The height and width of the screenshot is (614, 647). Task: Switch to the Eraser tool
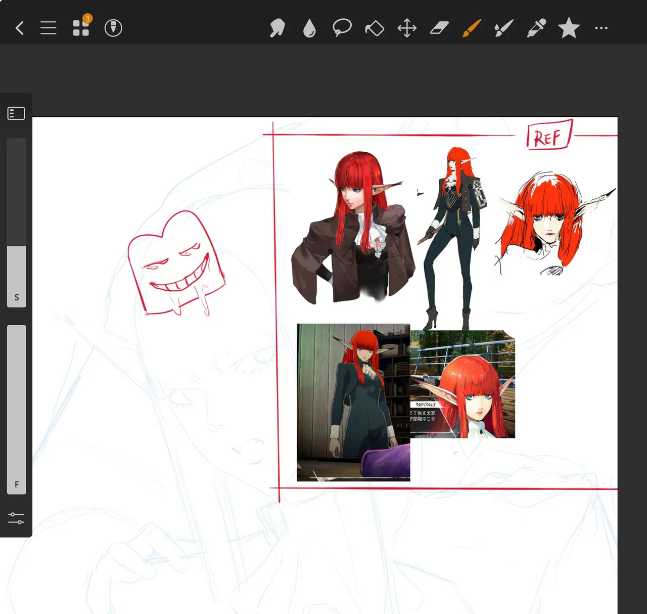[439, 28]
